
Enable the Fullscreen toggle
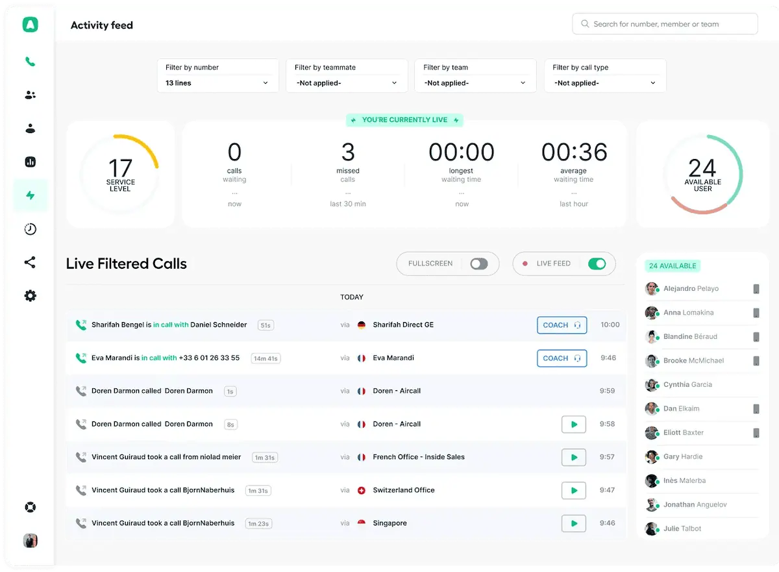tap(478, 264)
